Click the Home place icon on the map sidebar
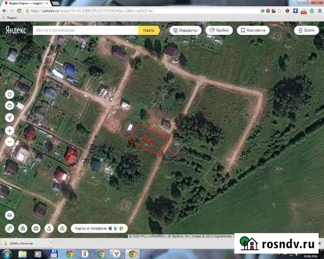The height and width of the screenshot is (259, 324). (10, 94)
